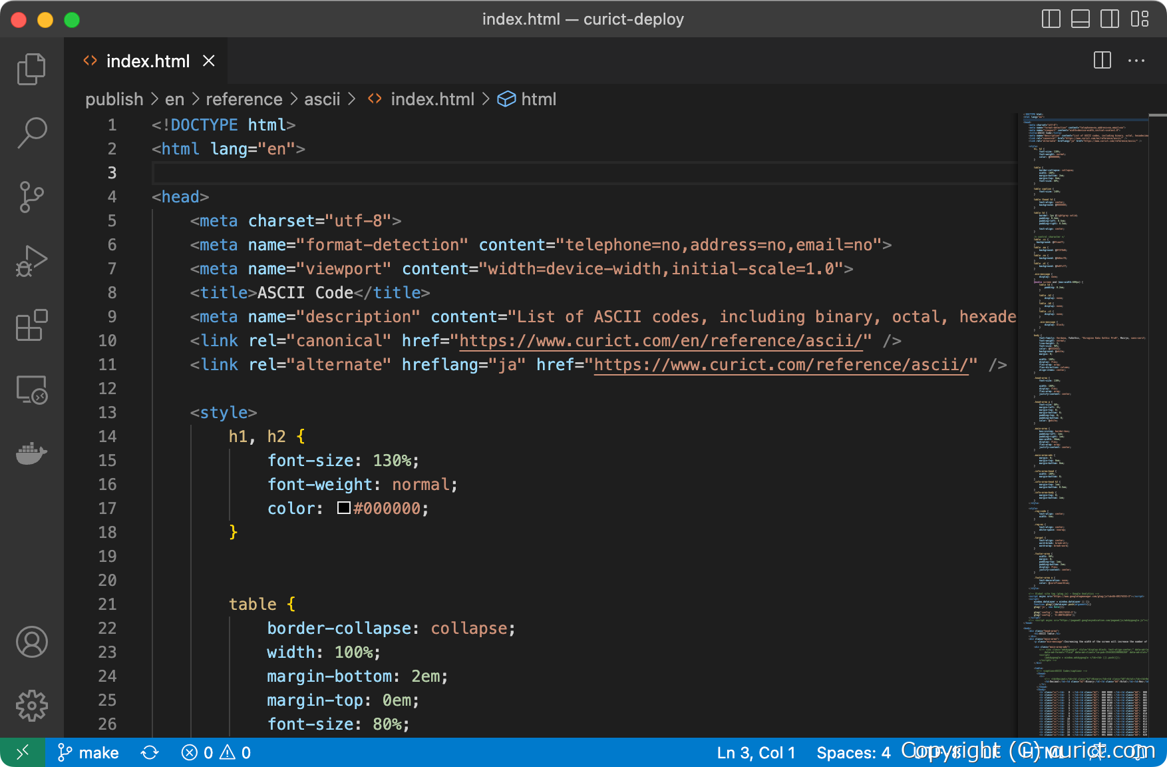Open the ascii breadcrumb dropdown
Screen dimensions: 1167x767
pyautogui.click(x=322, y=99)
